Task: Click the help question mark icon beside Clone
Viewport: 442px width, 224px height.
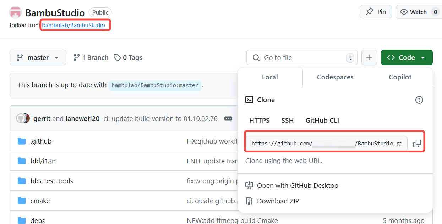Action: pyautogui.click(x=419, y=100)
